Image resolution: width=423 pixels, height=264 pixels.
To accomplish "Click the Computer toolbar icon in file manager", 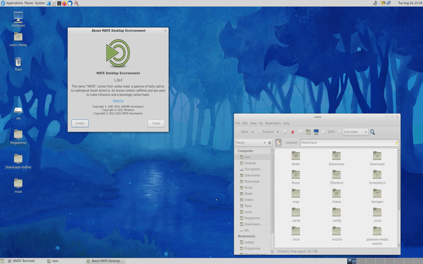I will [x=316, y=132].
